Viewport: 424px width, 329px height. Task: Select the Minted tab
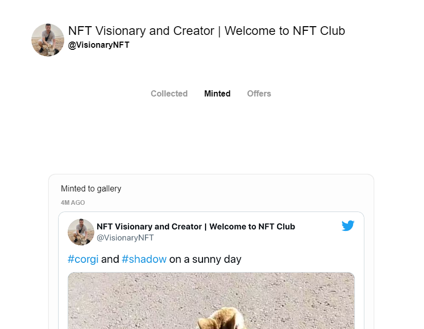(x=217, y=93)
